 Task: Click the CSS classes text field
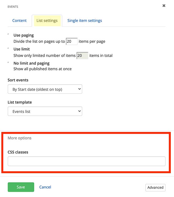[86, 161]
